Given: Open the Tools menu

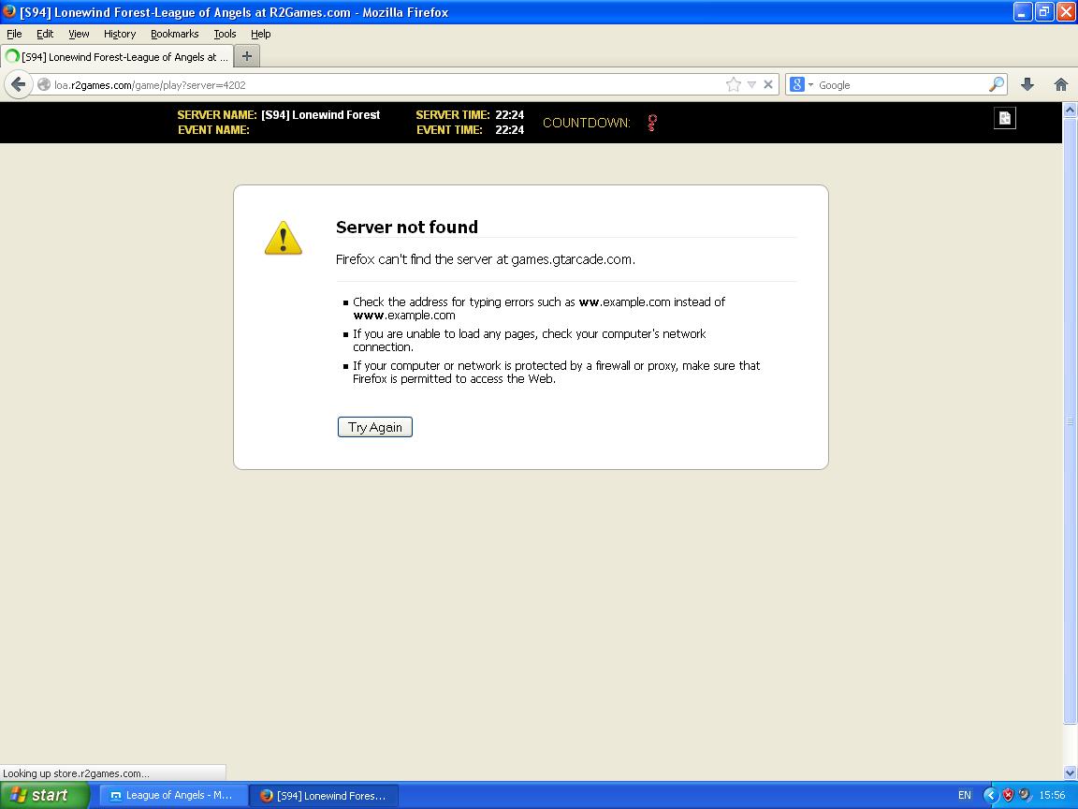Looking at the screenshot, I should click(x=225, y=34).
